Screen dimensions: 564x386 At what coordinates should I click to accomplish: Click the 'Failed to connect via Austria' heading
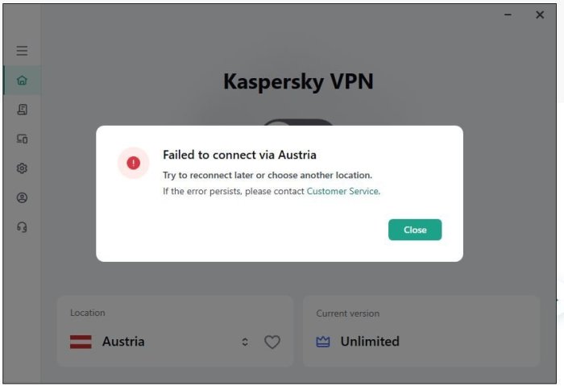239,155
